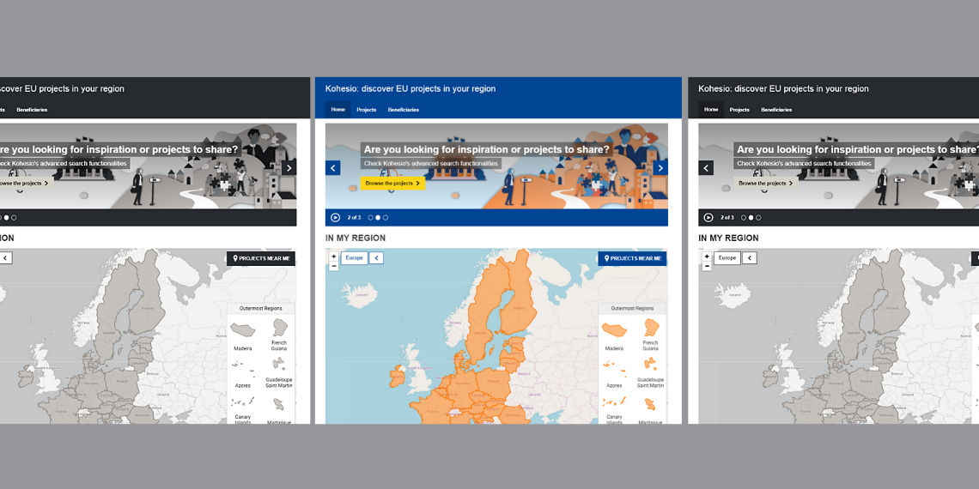
Task: Click the blue Projects Near Me button
Action: 632,258
